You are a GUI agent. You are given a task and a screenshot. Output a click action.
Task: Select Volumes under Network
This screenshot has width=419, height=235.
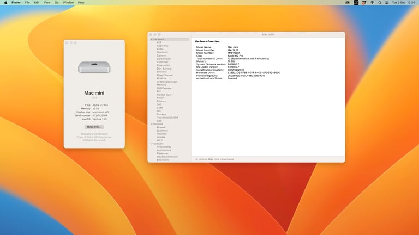(x=161, y=134)
